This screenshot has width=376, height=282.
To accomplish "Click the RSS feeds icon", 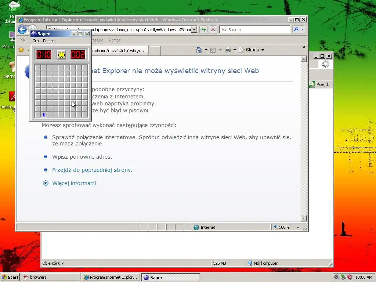I will [x=213, y=50].
